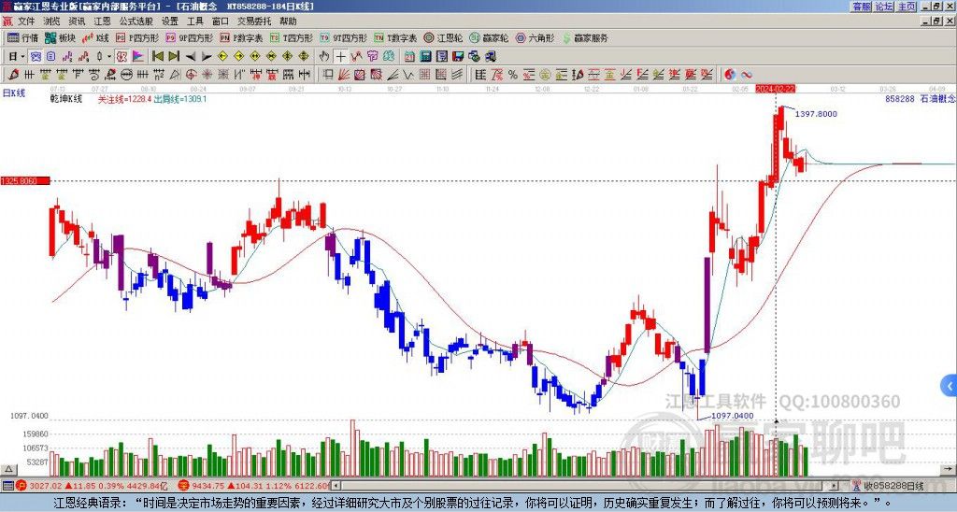Select the 六角形 hexagon chart tool

pyautogui.click(x=536, y=38)
